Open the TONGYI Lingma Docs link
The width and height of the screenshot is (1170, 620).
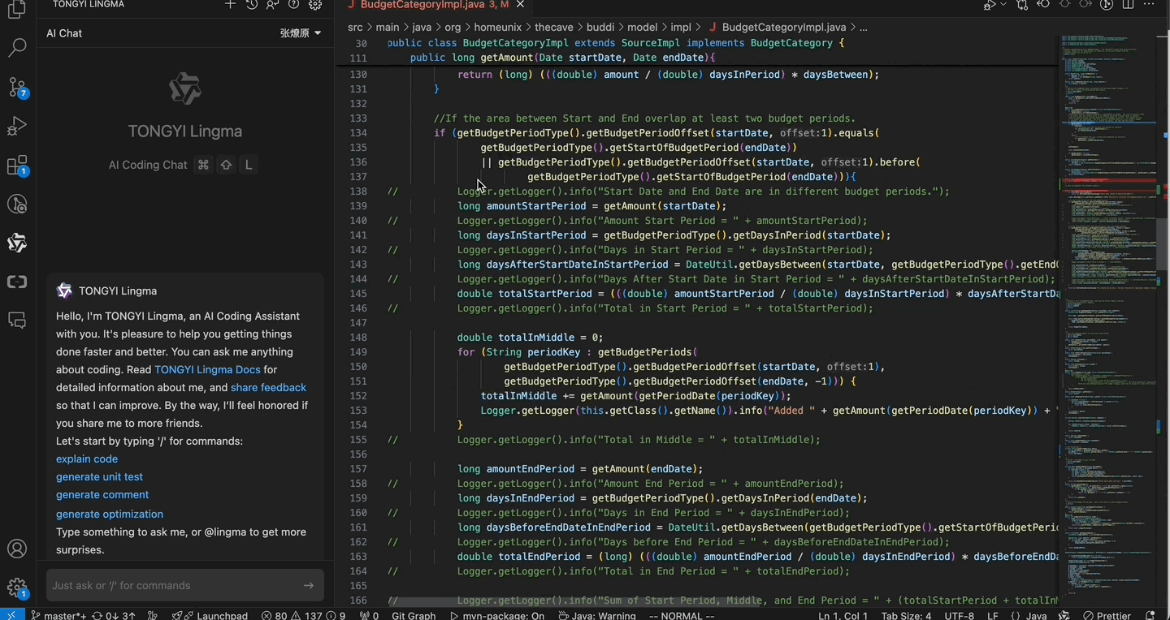pos(207,369)
